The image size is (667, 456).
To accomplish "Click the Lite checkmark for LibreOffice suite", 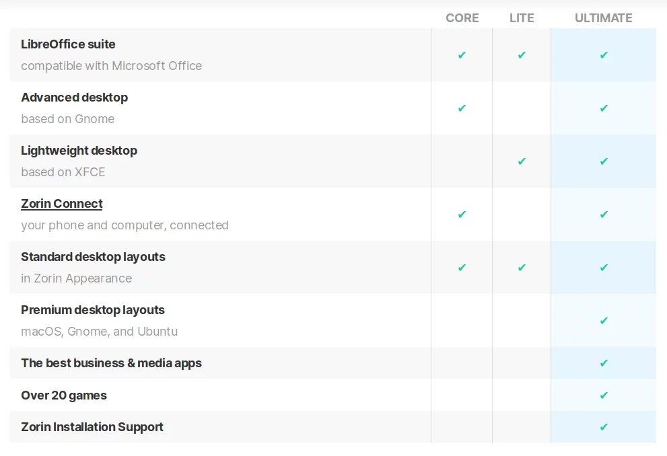I will tap(522, 55).
